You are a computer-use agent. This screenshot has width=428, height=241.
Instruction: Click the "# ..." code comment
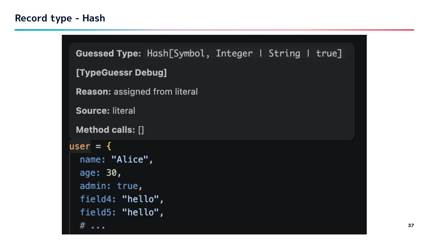coord(92,226)
